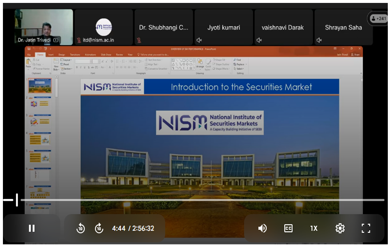This screenshot has width=390, height=248.
Task: Select Dr. Jatin Trivedi video tile
Action: (44, 27)
